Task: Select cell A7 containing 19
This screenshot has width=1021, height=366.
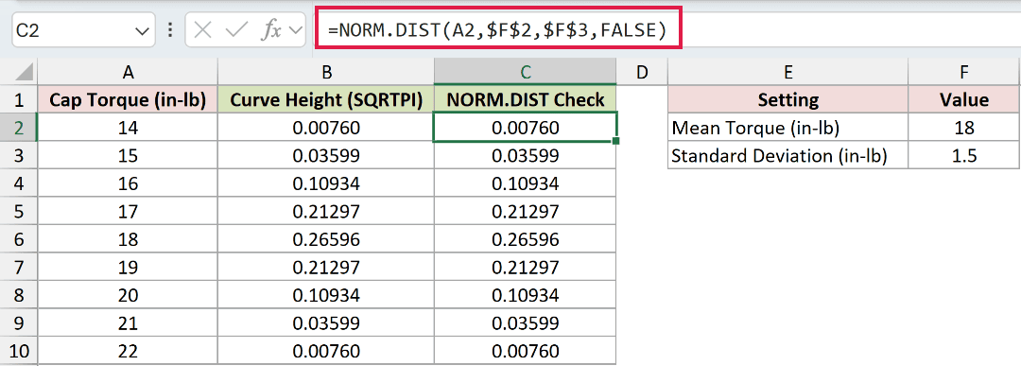Action: click(128, 267)
